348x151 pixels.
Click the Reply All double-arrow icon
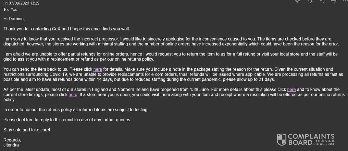[322, 1]
